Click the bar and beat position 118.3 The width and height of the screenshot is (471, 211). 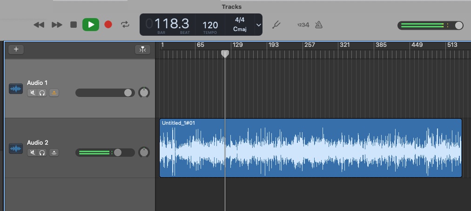pos(172,24)
